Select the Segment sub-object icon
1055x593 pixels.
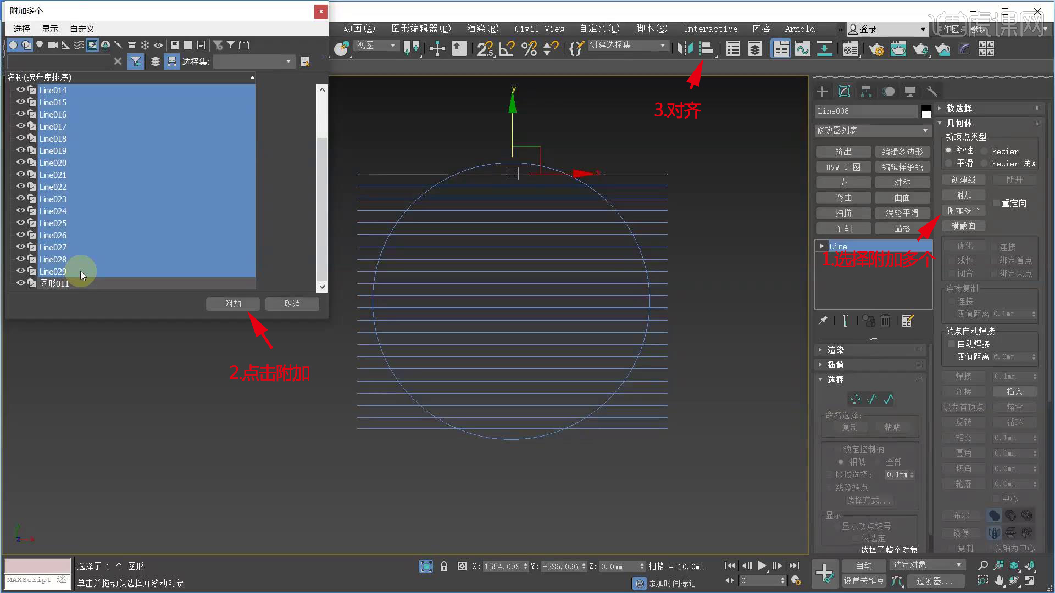click(872, 399)
